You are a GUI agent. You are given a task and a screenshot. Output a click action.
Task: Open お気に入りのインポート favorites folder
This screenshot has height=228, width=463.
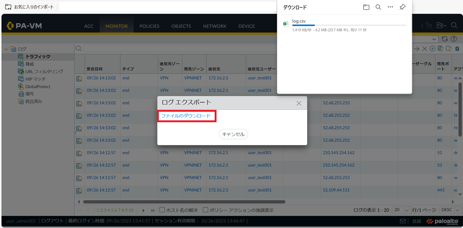tap(29, 7)
